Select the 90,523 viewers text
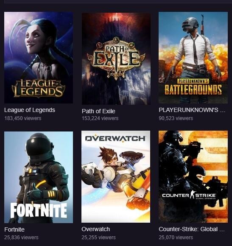The height and width of the screenshot is (246, 232). click(x=176, y=118)
